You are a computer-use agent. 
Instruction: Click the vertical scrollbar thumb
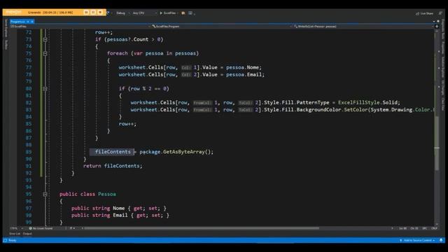pyautogui.click(x=437, y=143)
